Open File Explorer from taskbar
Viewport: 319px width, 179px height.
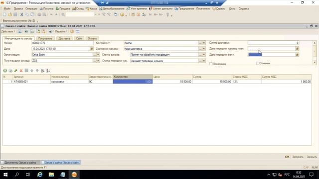(51, 175)
